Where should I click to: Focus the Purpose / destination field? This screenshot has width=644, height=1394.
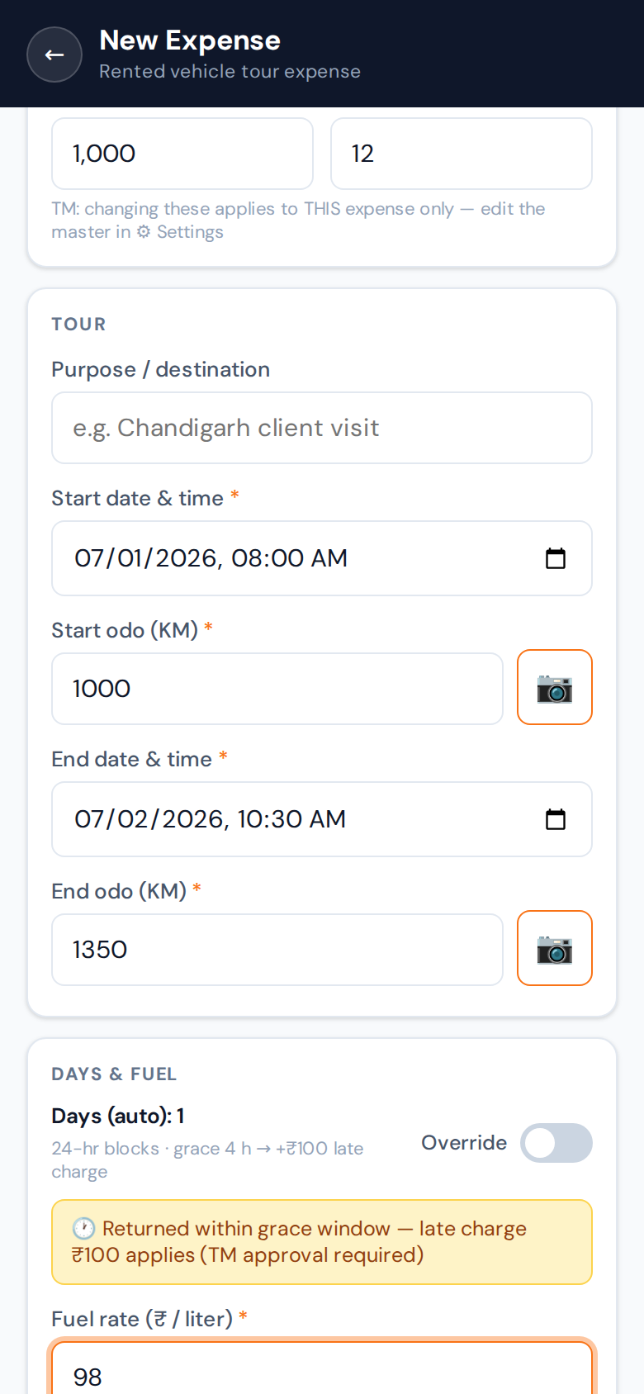point(322,428)
